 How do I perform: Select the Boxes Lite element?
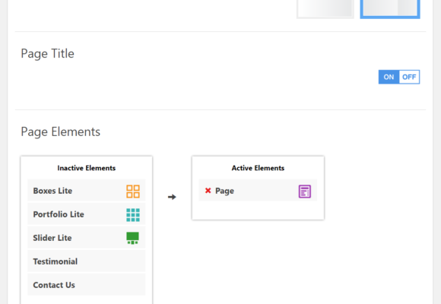87,191
